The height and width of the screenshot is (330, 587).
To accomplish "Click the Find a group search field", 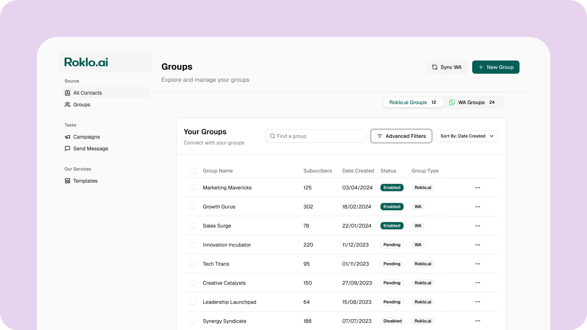I will pyautogui.click(x=316, y=136).
